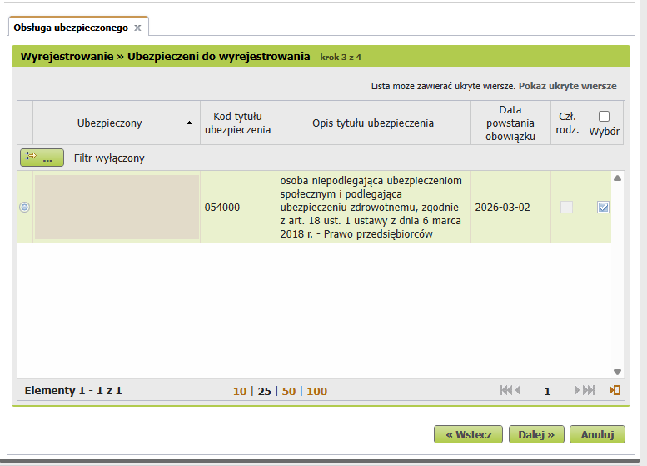Open the filter settings button
The image size is (647, 466).
(42, 158)
